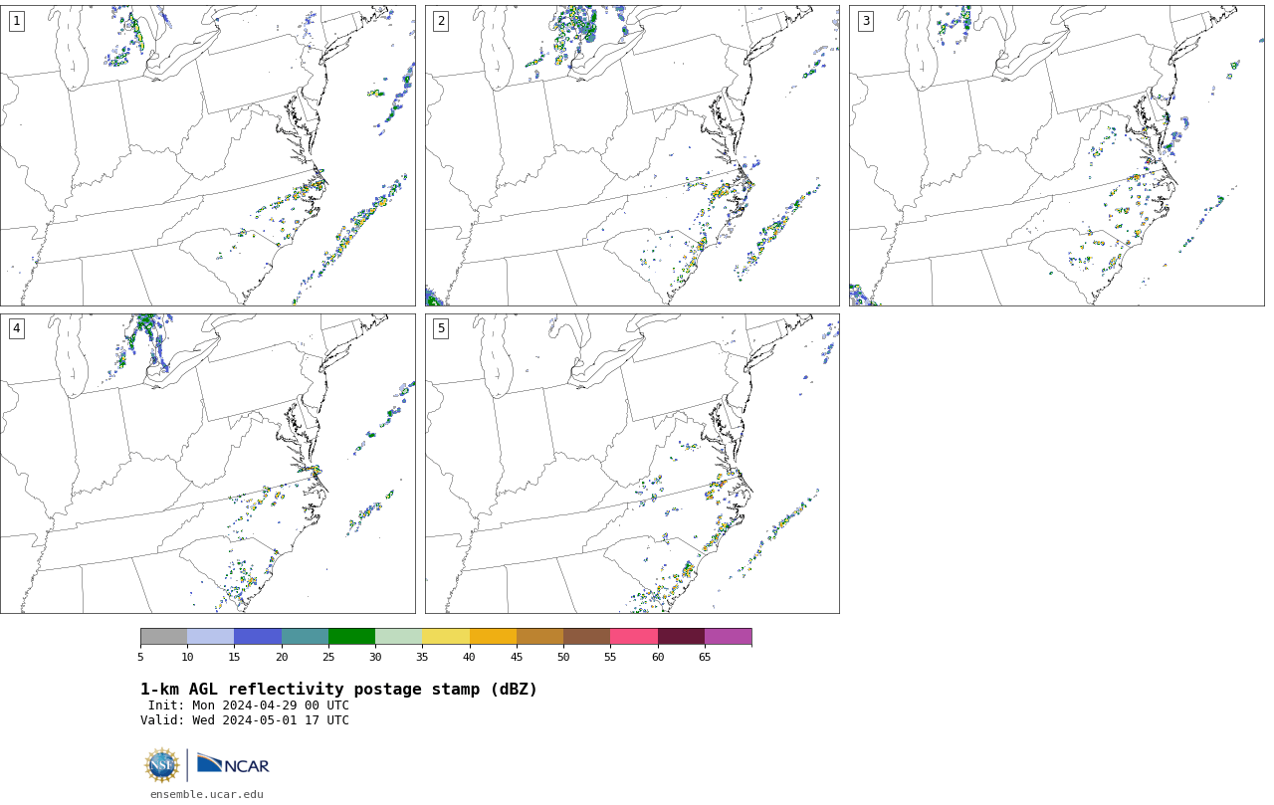Screen dimensions: 1274x805
Task: Click the gray 5-10 dBZ color swatch
Action: point(163,637)
